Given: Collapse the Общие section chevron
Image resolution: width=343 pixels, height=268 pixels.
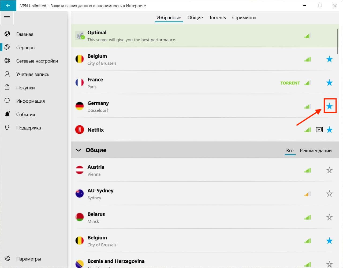Looking at the screenshot, I should pyautogui.click(x=79, y=150).
